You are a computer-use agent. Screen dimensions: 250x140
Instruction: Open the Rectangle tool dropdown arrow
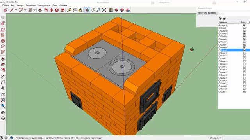click(x=34, y=10)
